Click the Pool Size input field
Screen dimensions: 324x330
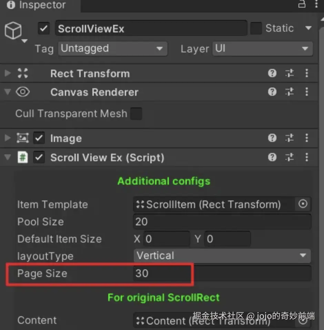click(x=222, y=221)
